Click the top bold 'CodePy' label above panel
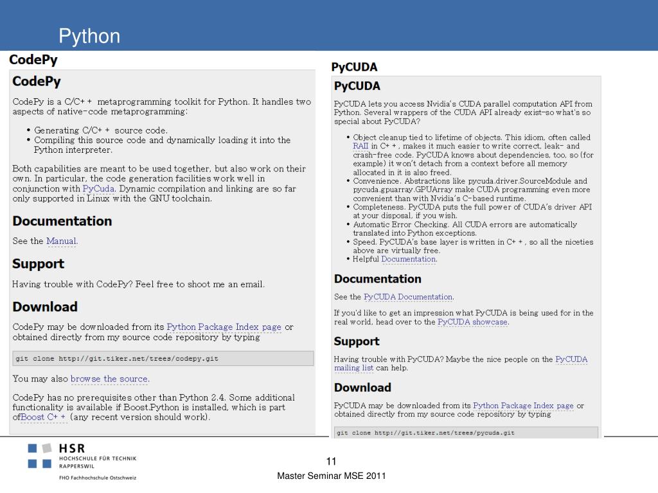 point(33,60)
